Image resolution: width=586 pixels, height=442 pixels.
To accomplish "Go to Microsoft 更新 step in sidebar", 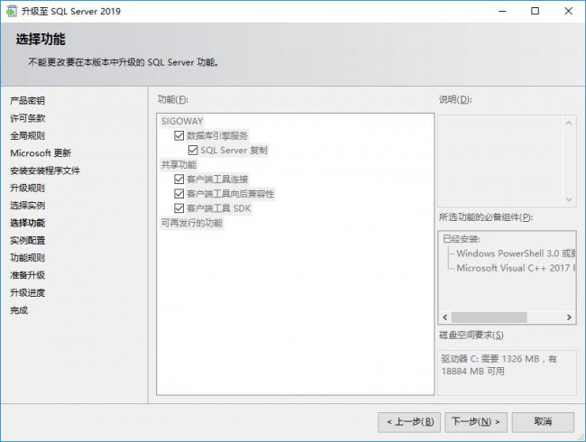I will click(41, 153).
